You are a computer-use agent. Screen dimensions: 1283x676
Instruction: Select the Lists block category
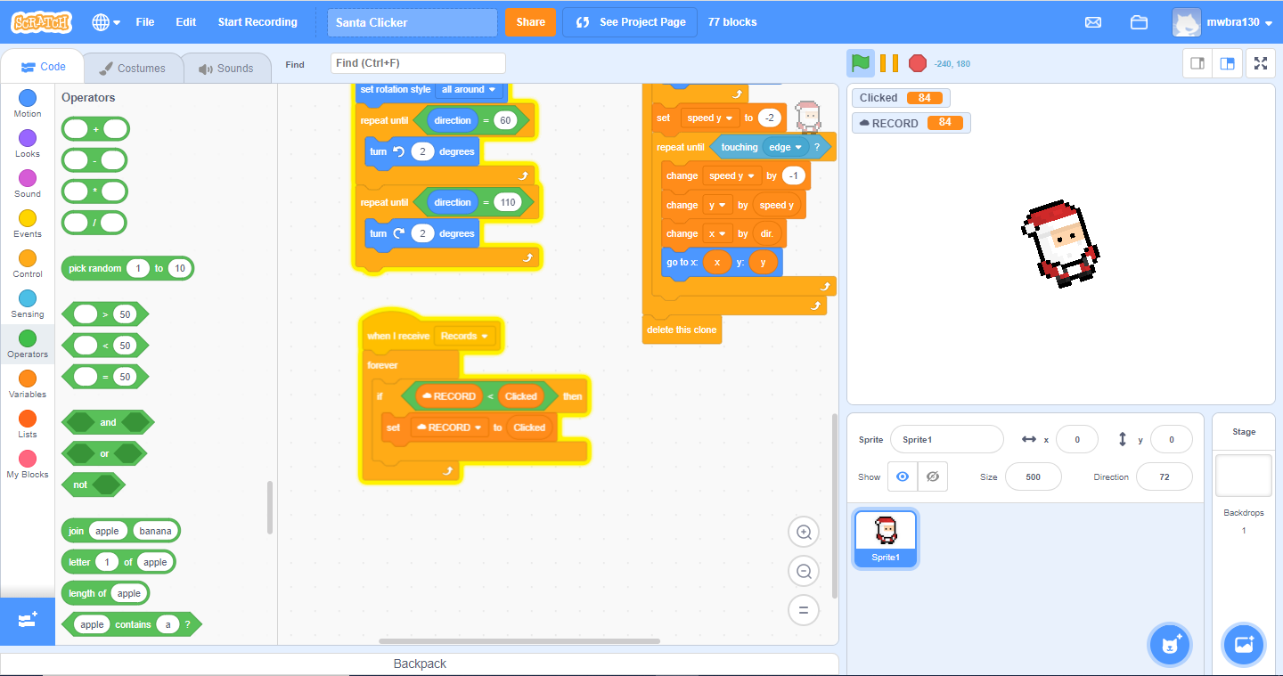[28, 425]
